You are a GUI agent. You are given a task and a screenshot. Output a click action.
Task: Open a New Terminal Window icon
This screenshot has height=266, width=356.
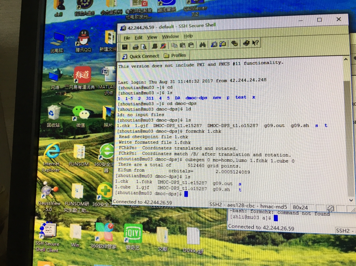pyautogui.click(x=214, y=44)
